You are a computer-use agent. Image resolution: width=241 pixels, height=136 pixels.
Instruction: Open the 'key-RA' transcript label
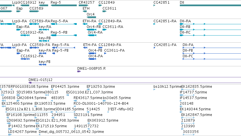point(45,27)
